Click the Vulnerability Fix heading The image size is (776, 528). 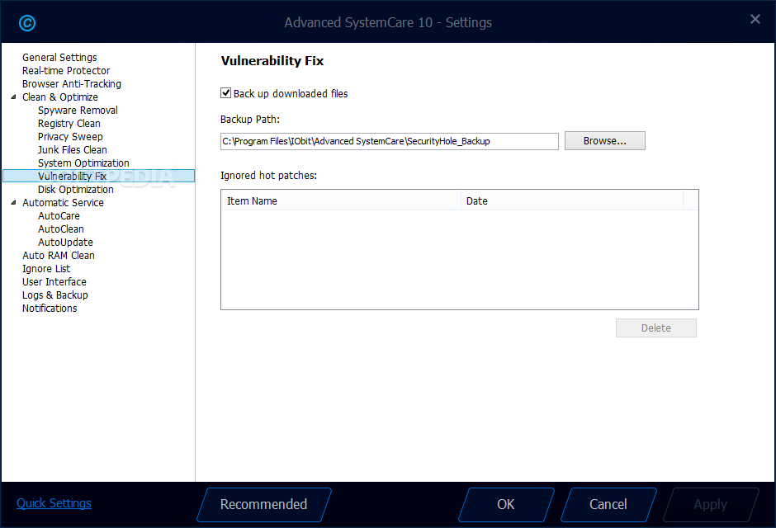272,61
